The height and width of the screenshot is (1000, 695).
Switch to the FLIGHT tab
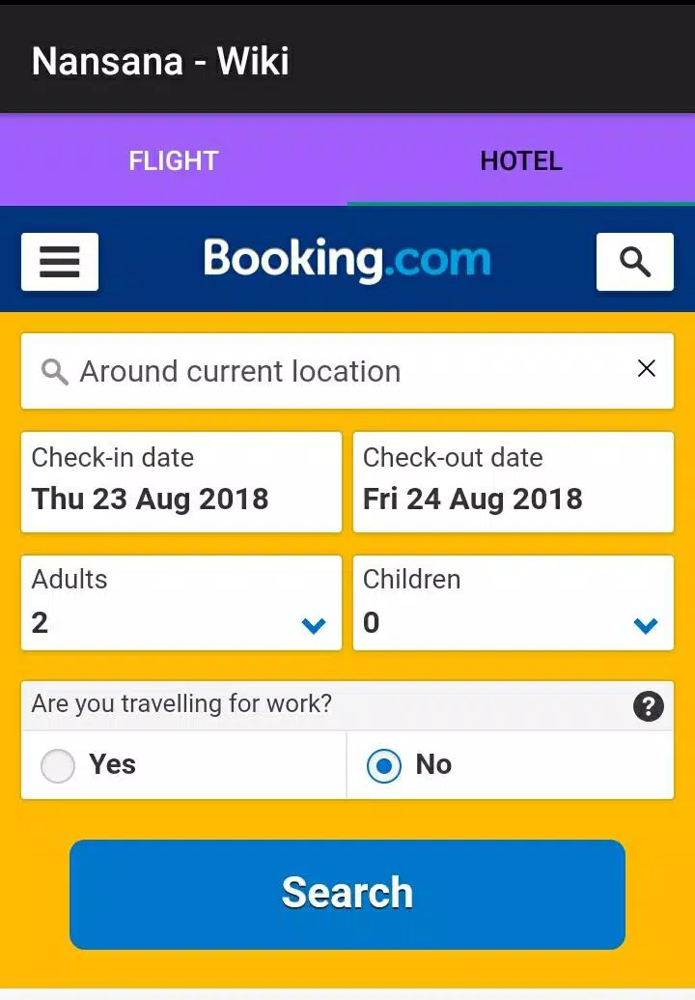tap(174, 160)
